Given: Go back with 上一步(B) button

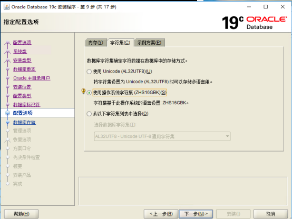Looking at the screenshot, I should click(x=161, y=214).
